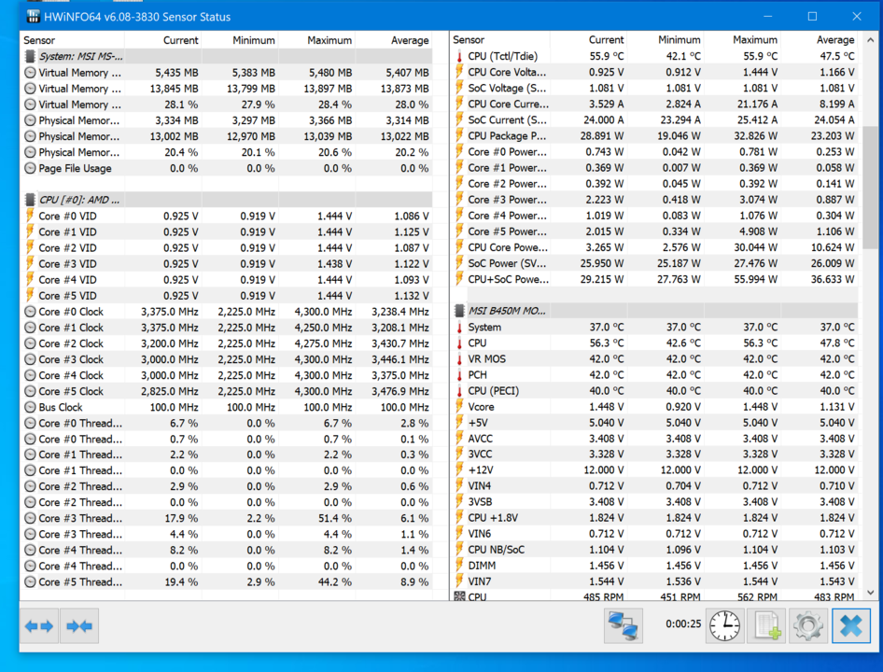The image size is (883, 672).
Task: Select the MSI B450M MO... group row
Action: [655, 311]
